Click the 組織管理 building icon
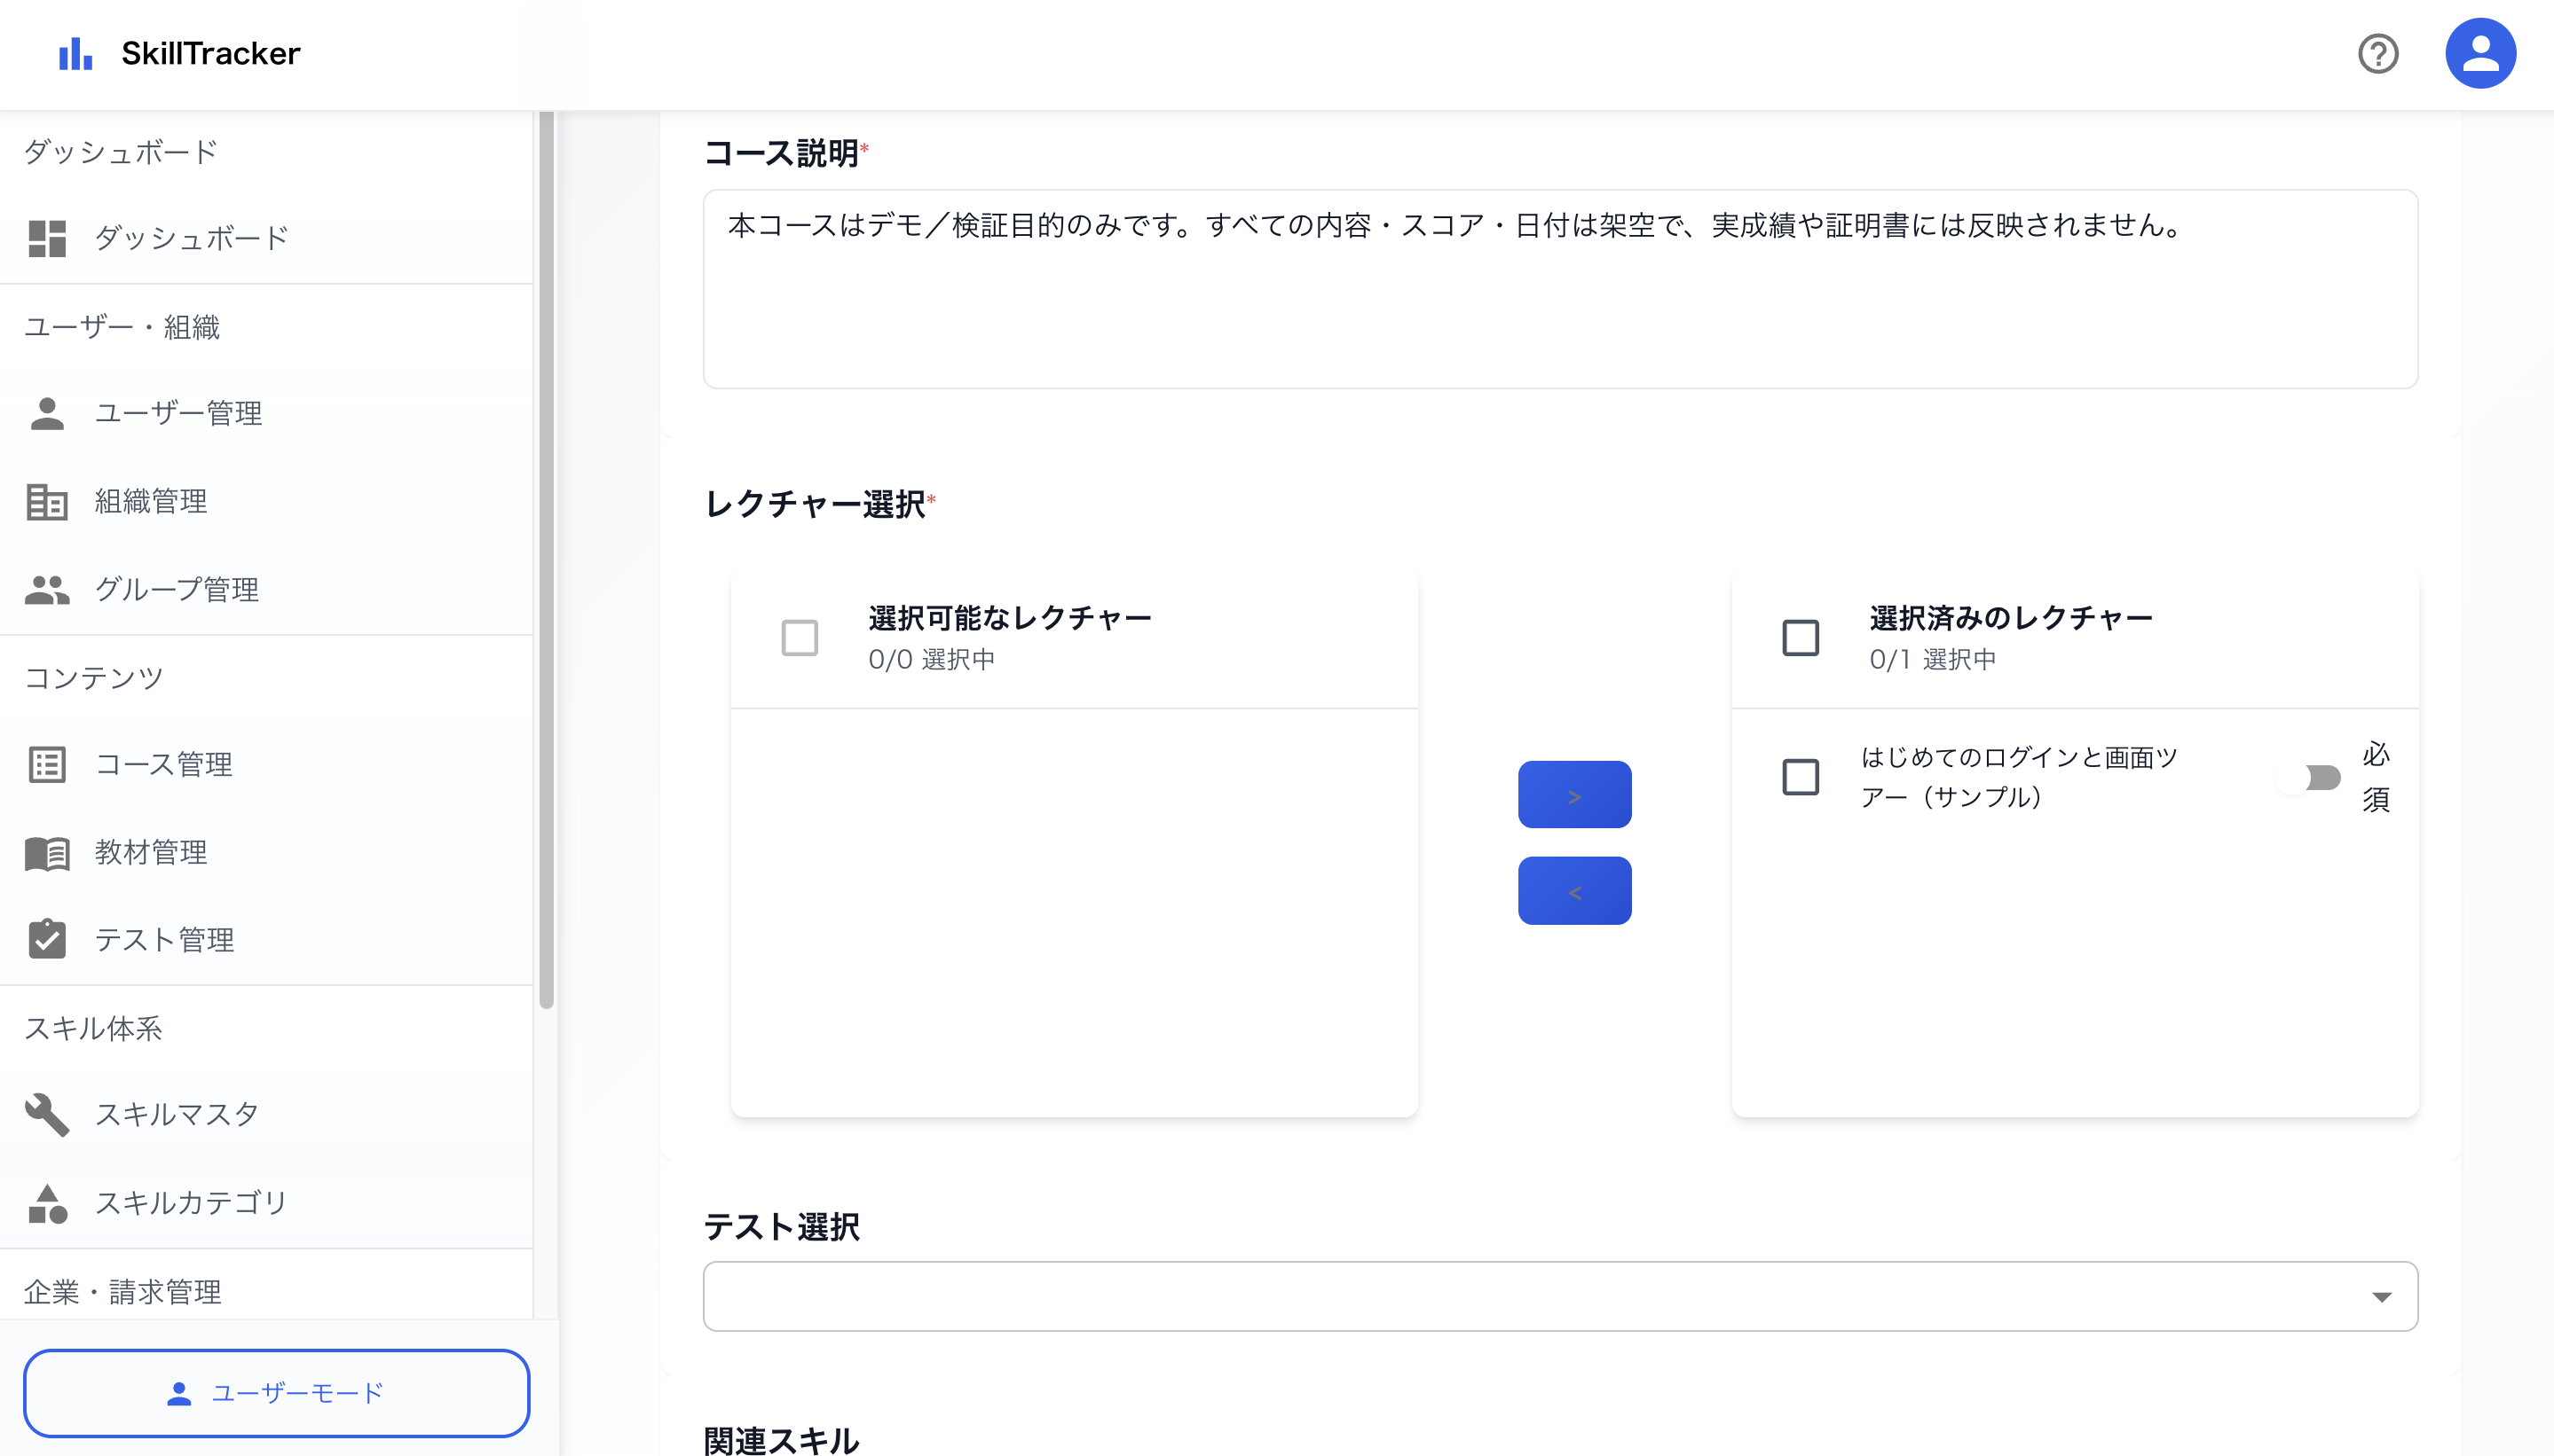The image size is (2554, 1456). [x=47, y=501]
